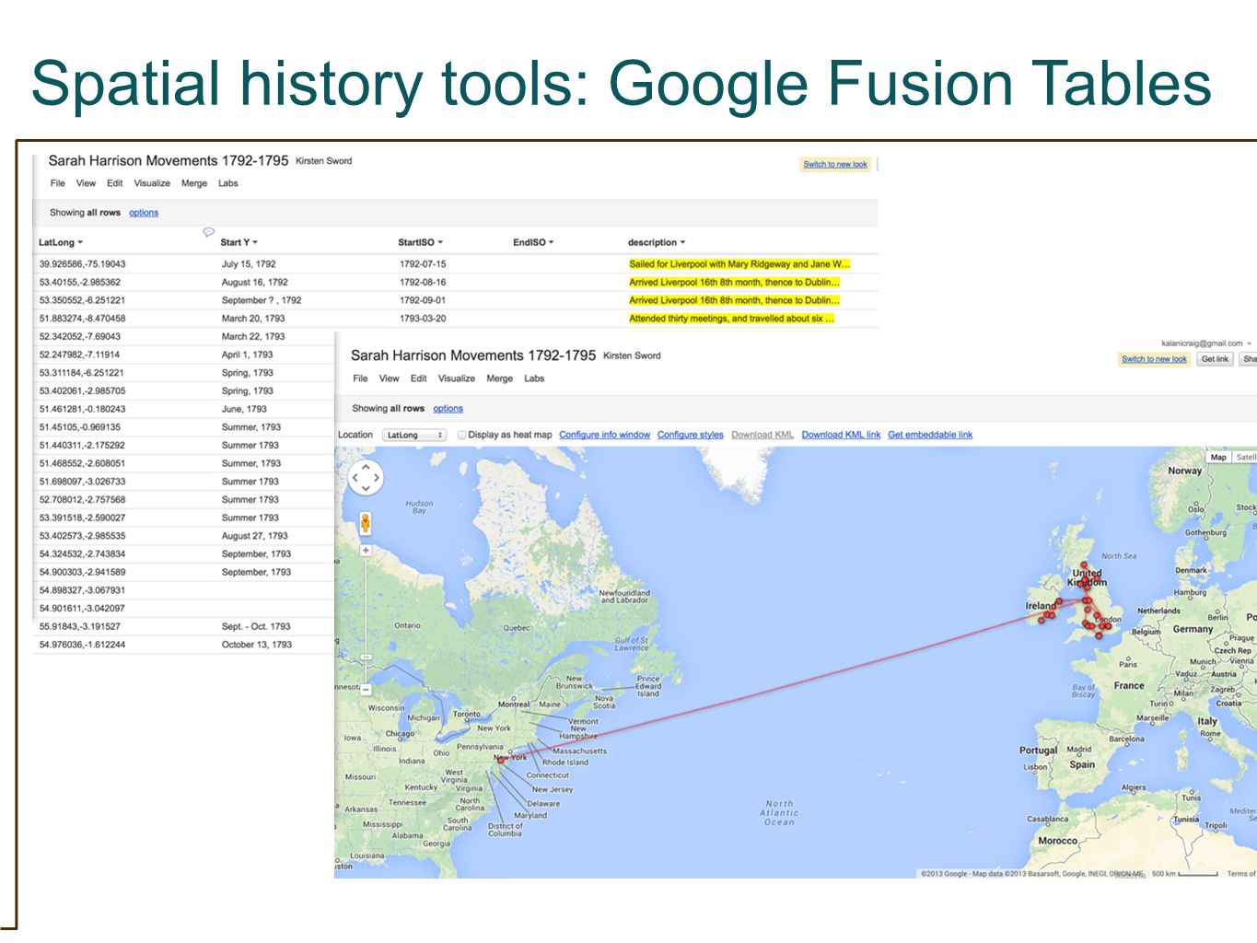This screenshot has height=943, width=1257.
Task: Click the cell 54.976036,-1.612244
Action: tap(83, 645)
